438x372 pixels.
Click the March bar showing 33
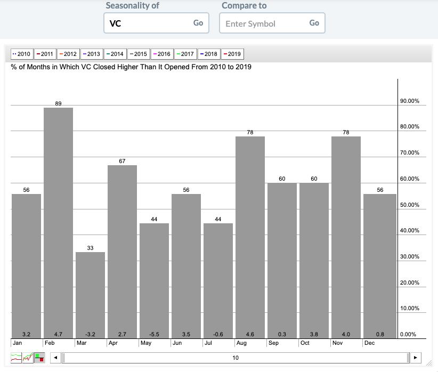coord(90,295)
